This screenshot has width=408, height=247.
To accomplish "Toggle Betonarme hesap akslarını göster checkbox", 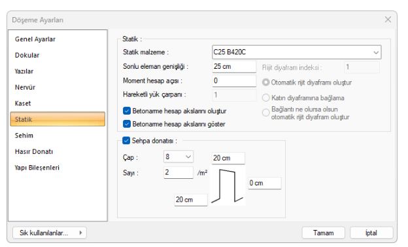I will tap(127, 124).
